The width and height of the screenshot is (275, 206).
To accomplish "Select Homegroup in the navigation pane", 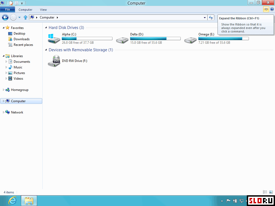I will point(20,90).
